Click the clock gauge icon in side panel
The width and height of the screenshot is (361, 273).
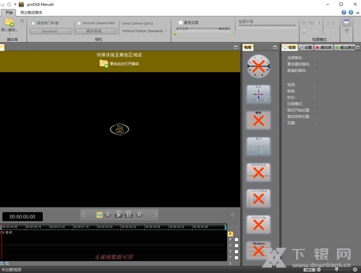(258, 66)
